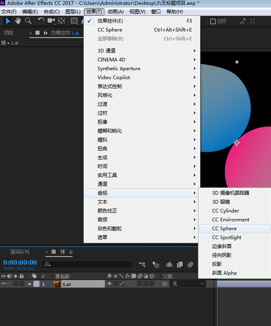Select the Hand tool
This screenshot has width=271, height=326.
pos(18,21)
